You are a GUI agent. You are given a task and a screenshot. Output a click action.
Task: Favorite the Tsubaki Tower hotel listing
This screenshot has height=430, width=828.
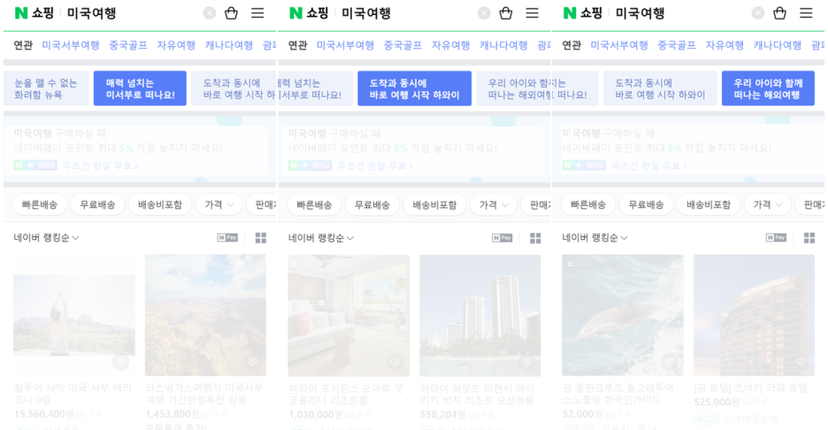(801, 361)
